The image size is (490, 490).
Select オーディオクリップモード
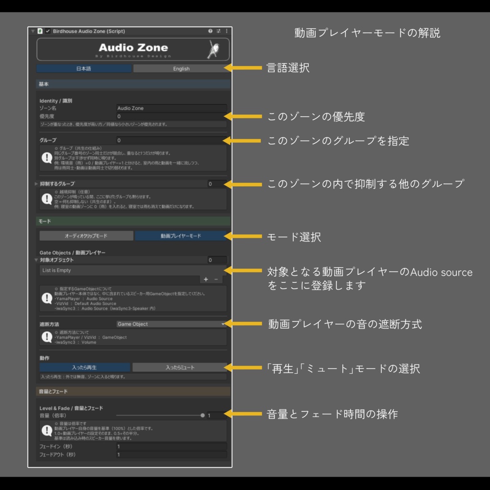click(x=86, y=236)
